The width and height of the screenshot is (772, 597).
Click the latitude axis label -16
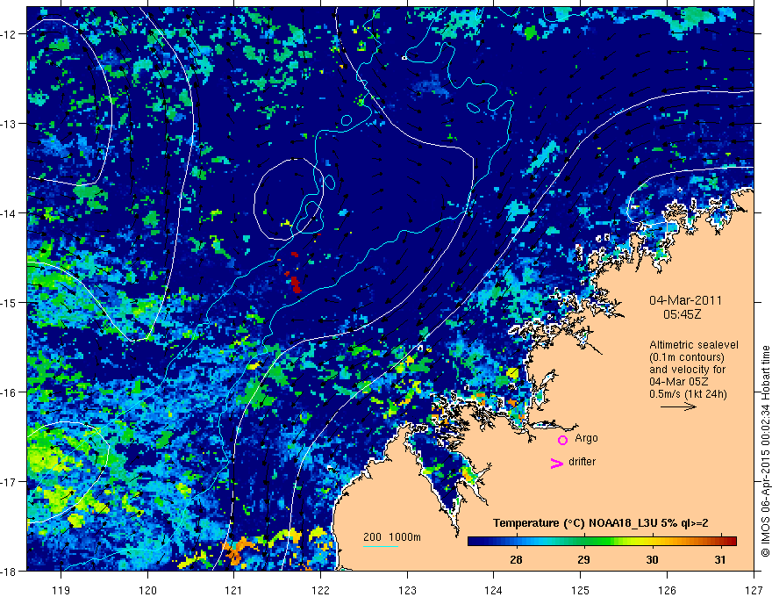(x=10, y=392)
